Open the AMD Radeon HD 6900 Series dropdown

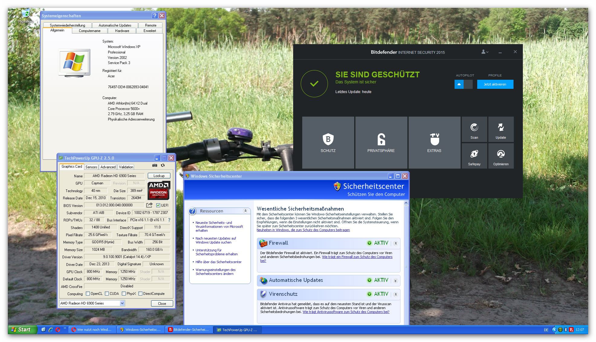click(x=122, y=303)
